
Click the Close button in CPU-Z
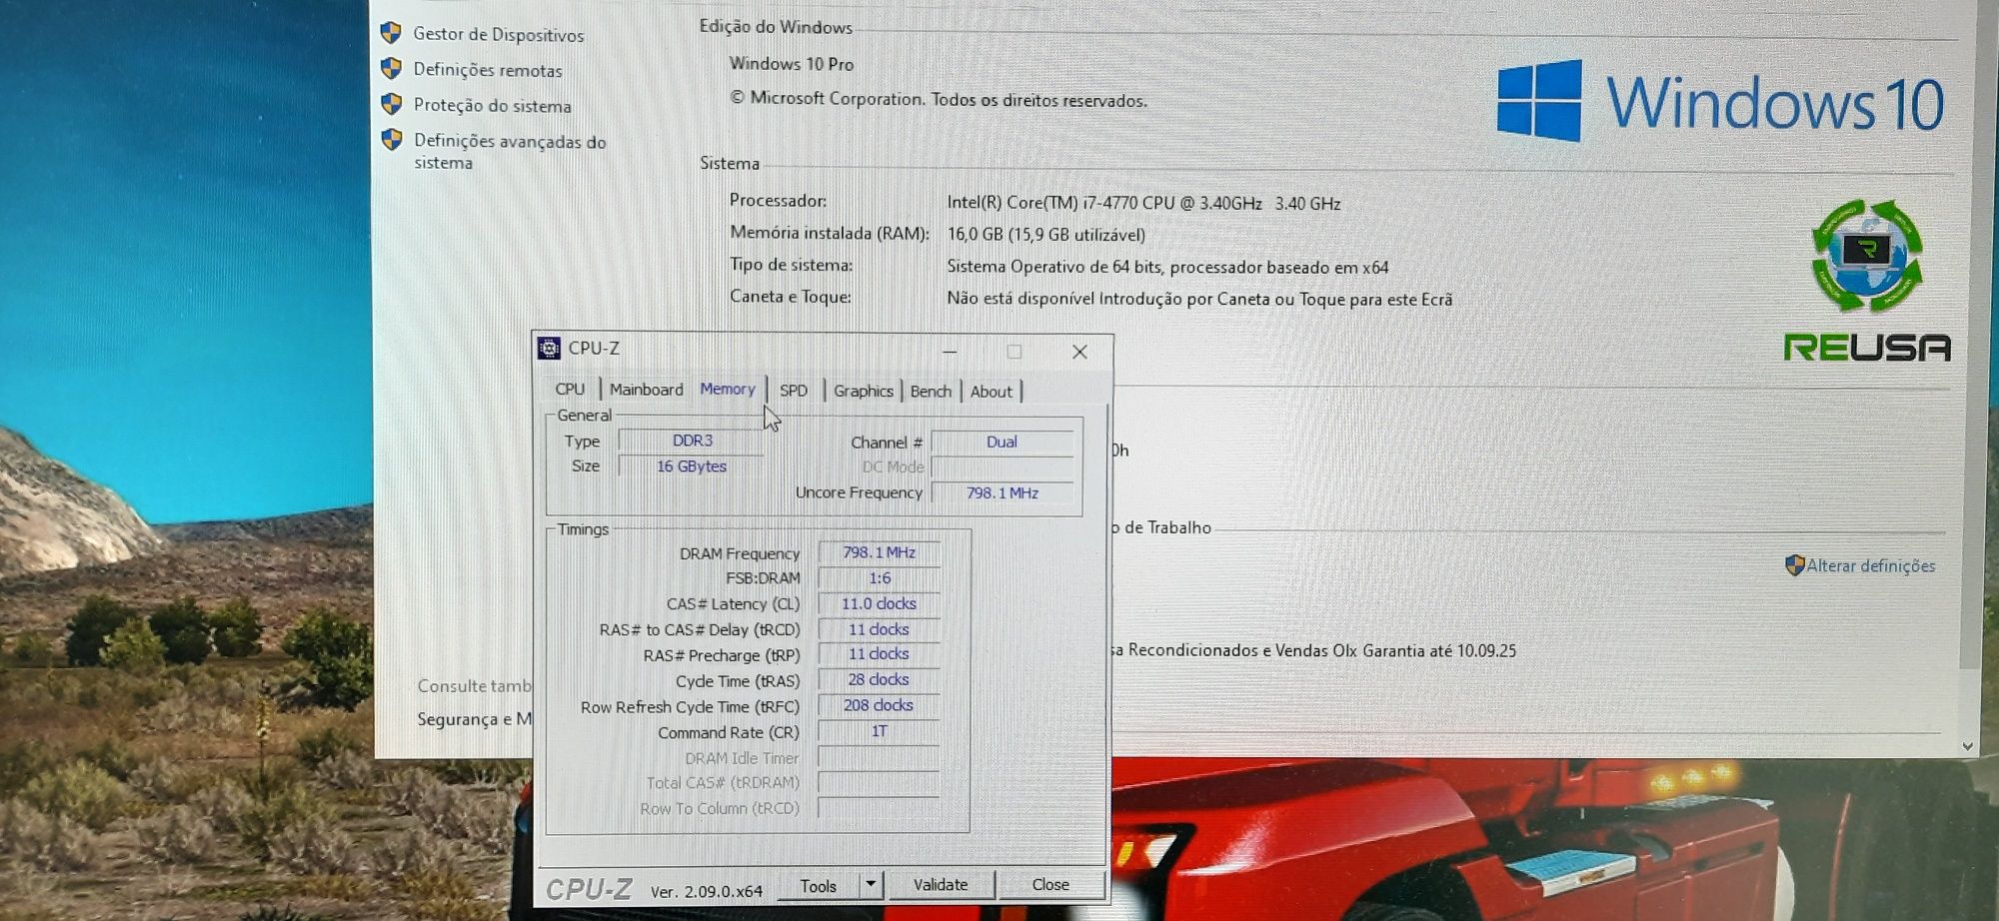tap(1050, 885)
